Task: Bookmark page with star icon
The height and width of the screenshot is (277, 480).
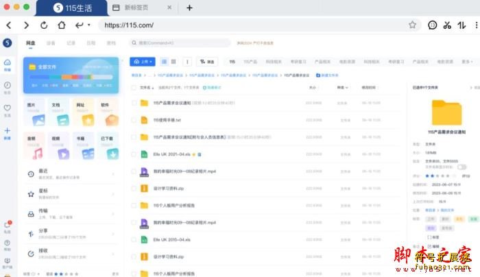Action: coord(412,25)
